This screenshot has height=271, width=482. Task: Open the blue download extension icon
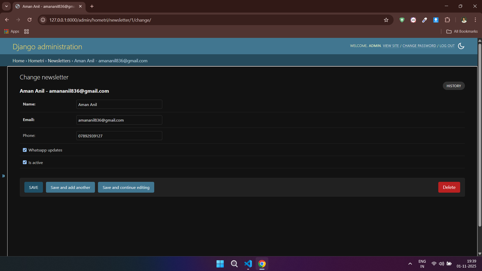[x=436, y=20]
